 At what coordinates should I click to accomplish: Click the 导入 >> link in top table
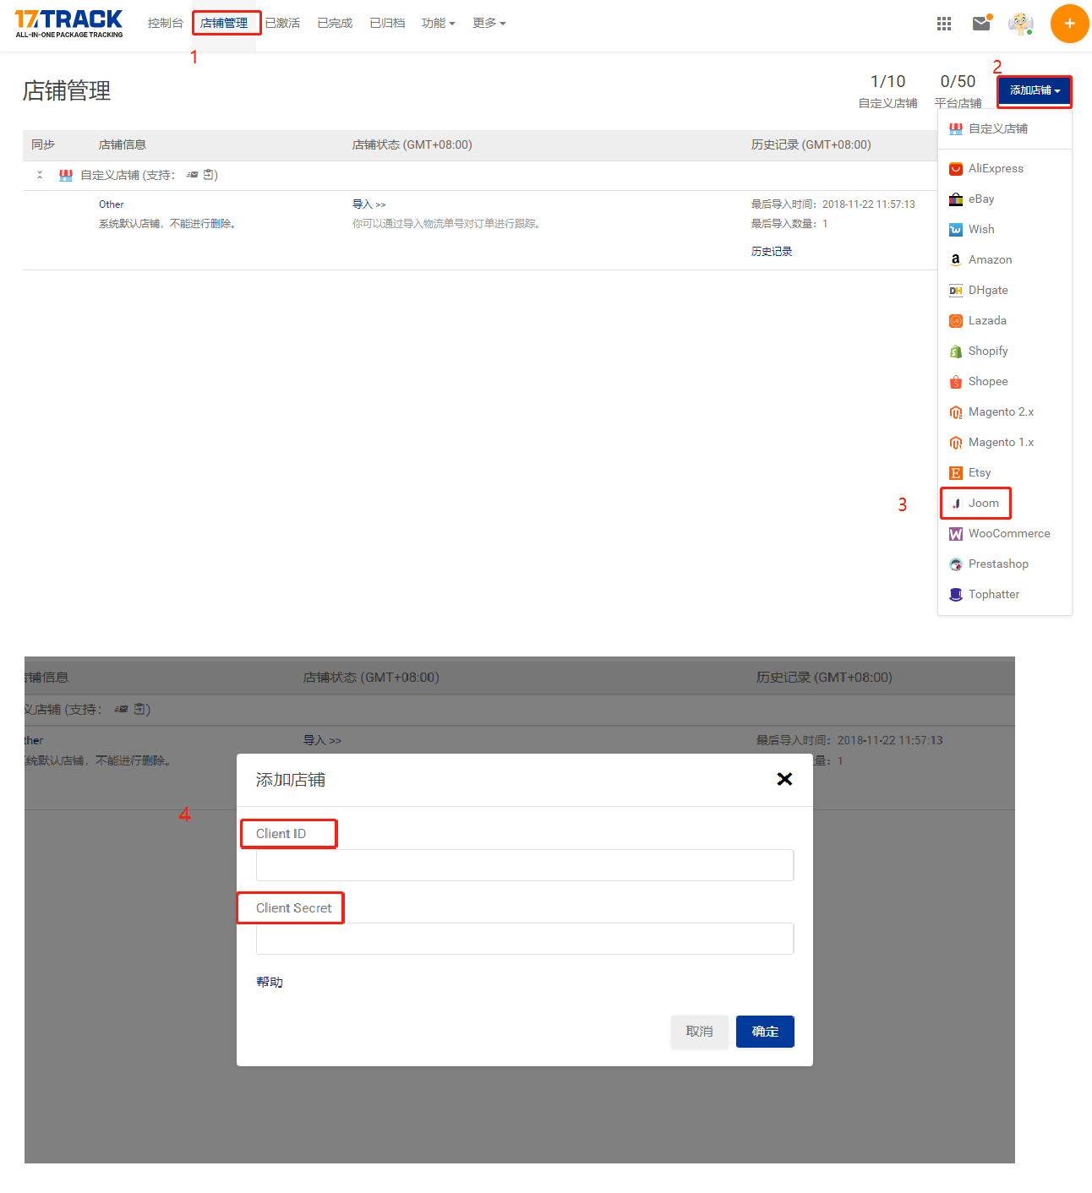point(369,204)
